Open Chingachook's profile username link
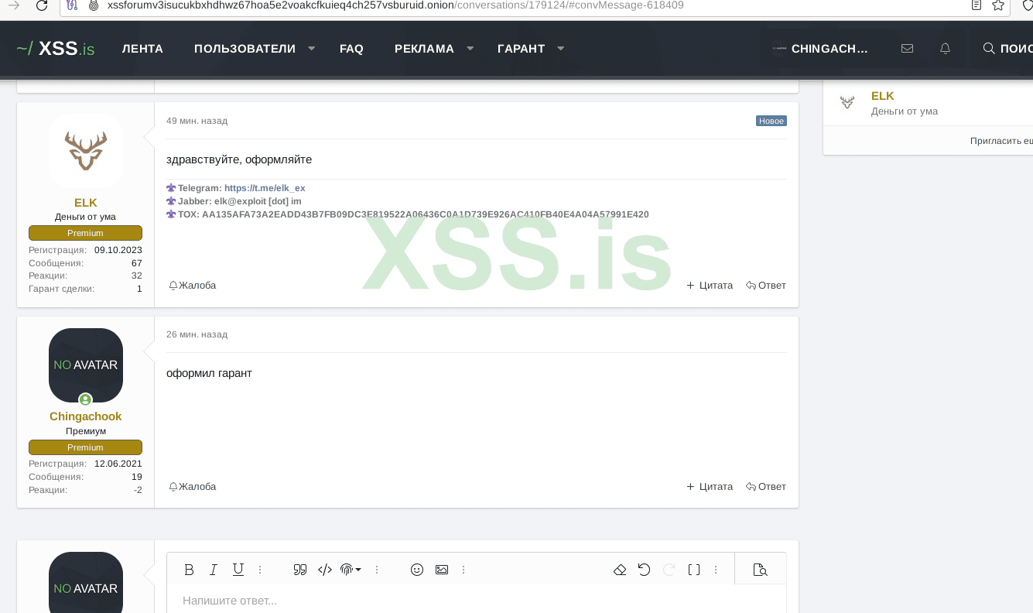1033x613 pixels. coord(86,416)
